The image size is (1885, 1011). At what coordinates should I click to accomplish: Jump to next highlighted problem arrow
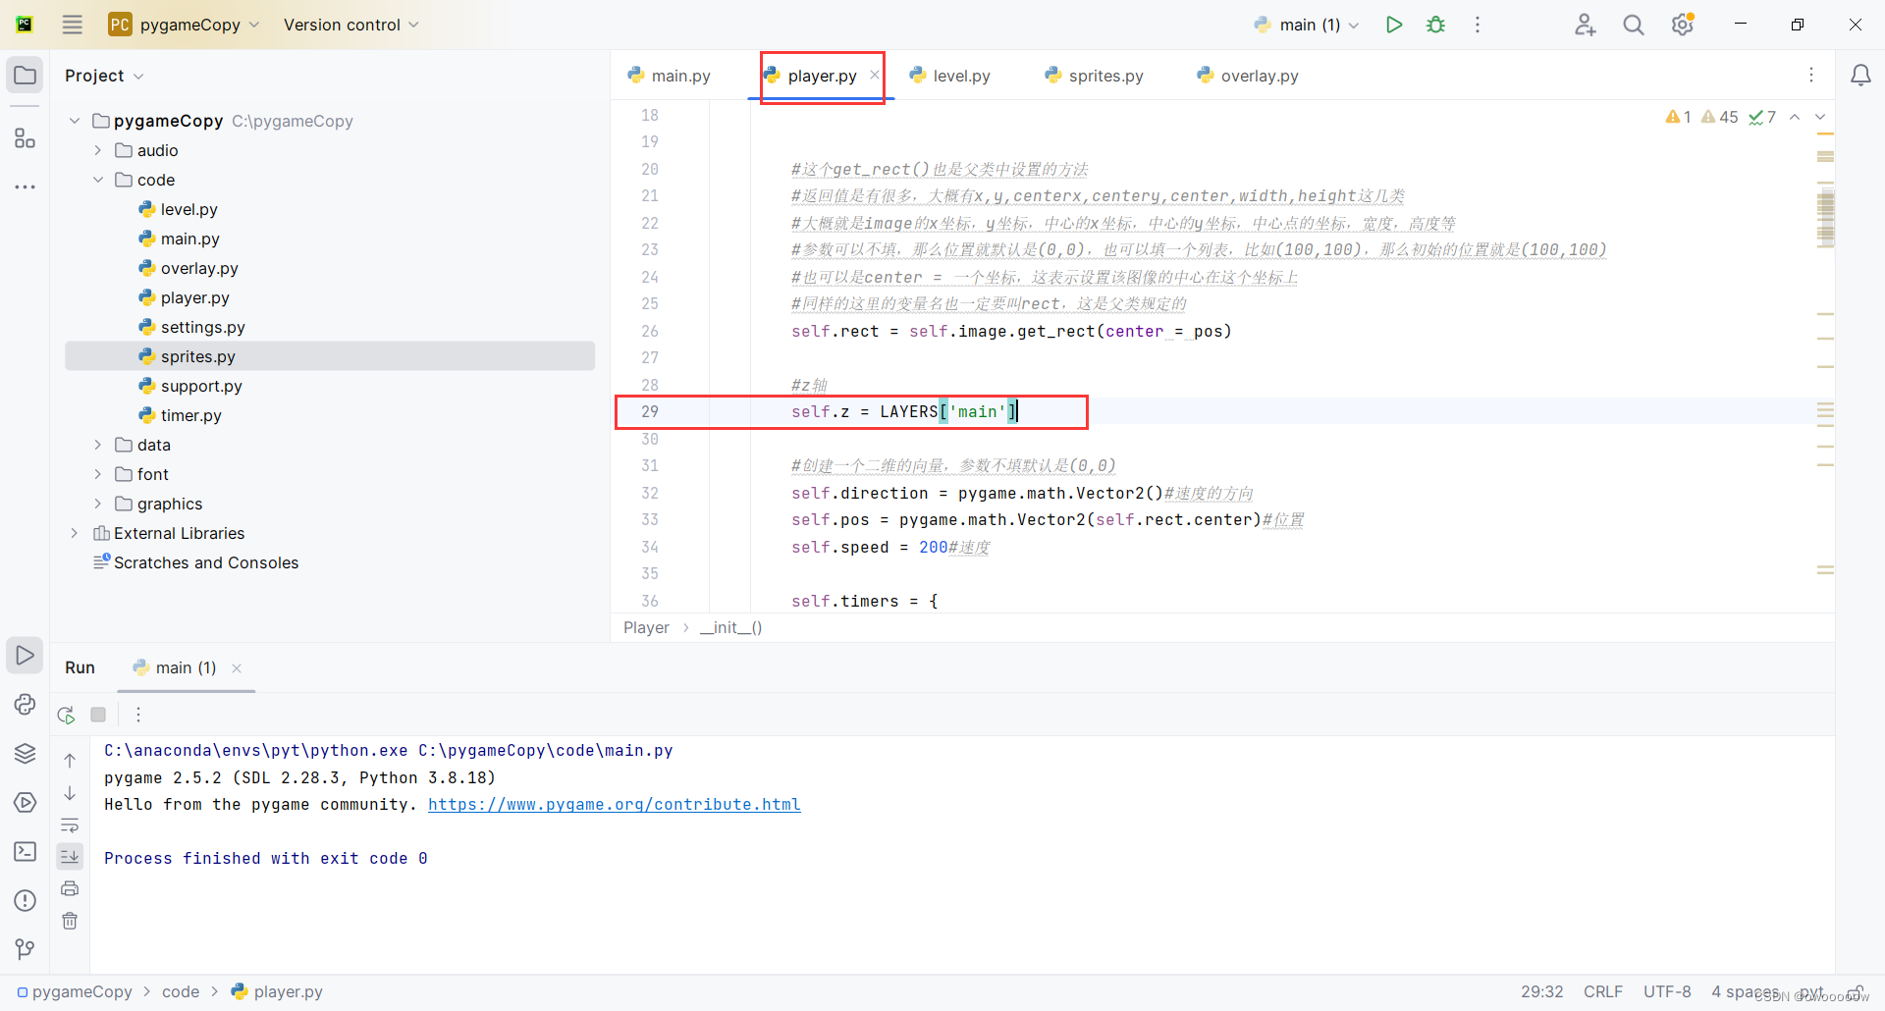click(x=1820, y=117)
